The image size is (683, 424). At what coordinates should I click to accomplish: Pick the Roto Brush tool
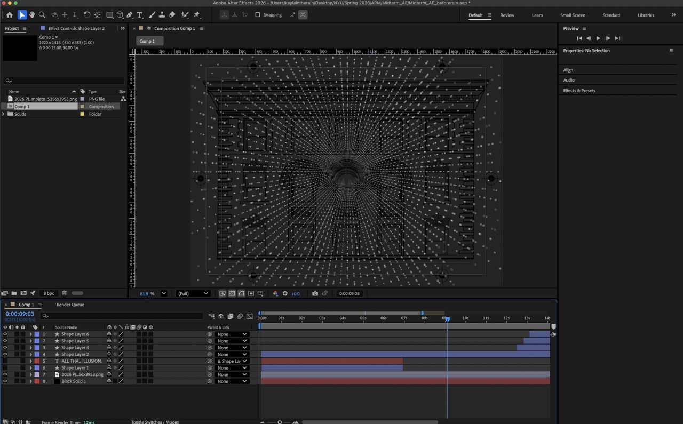point(185,14)
